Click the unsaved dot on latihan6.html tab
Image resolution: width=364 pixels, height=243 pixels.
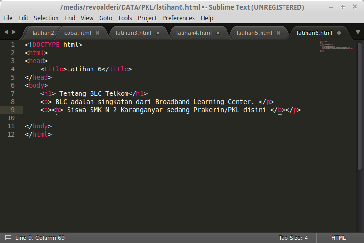pyautogui.click(x=339, y=33)
